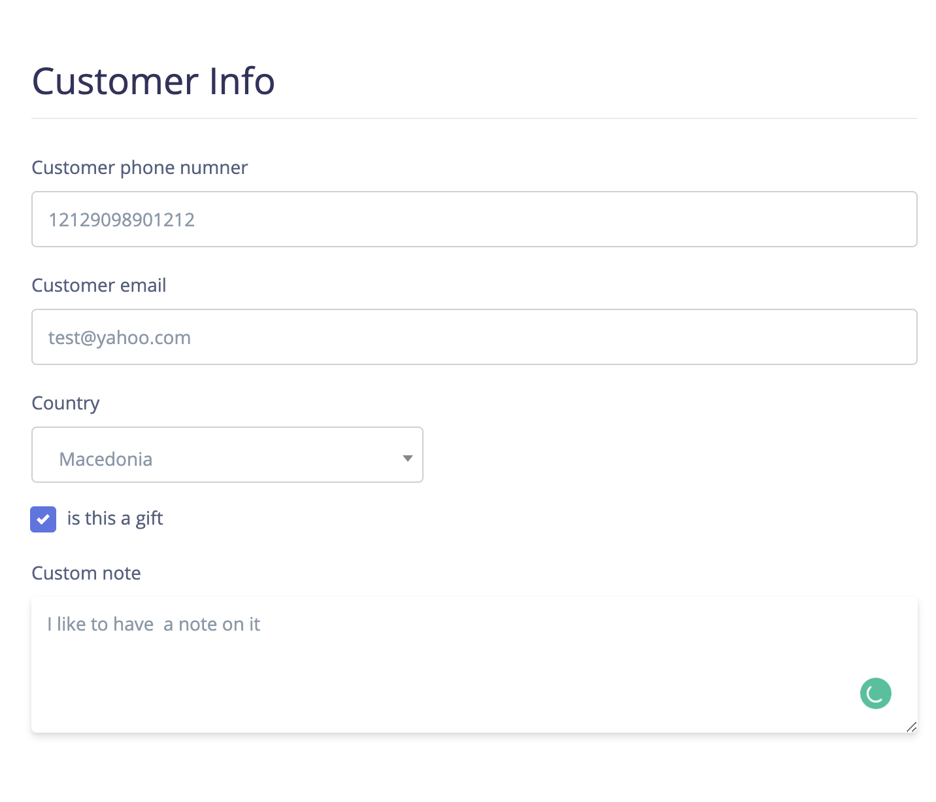The width and height of the screenshot is (936, 802).
Task: Click the divider line below Customer Info
Action: click(x=474, y=118)
